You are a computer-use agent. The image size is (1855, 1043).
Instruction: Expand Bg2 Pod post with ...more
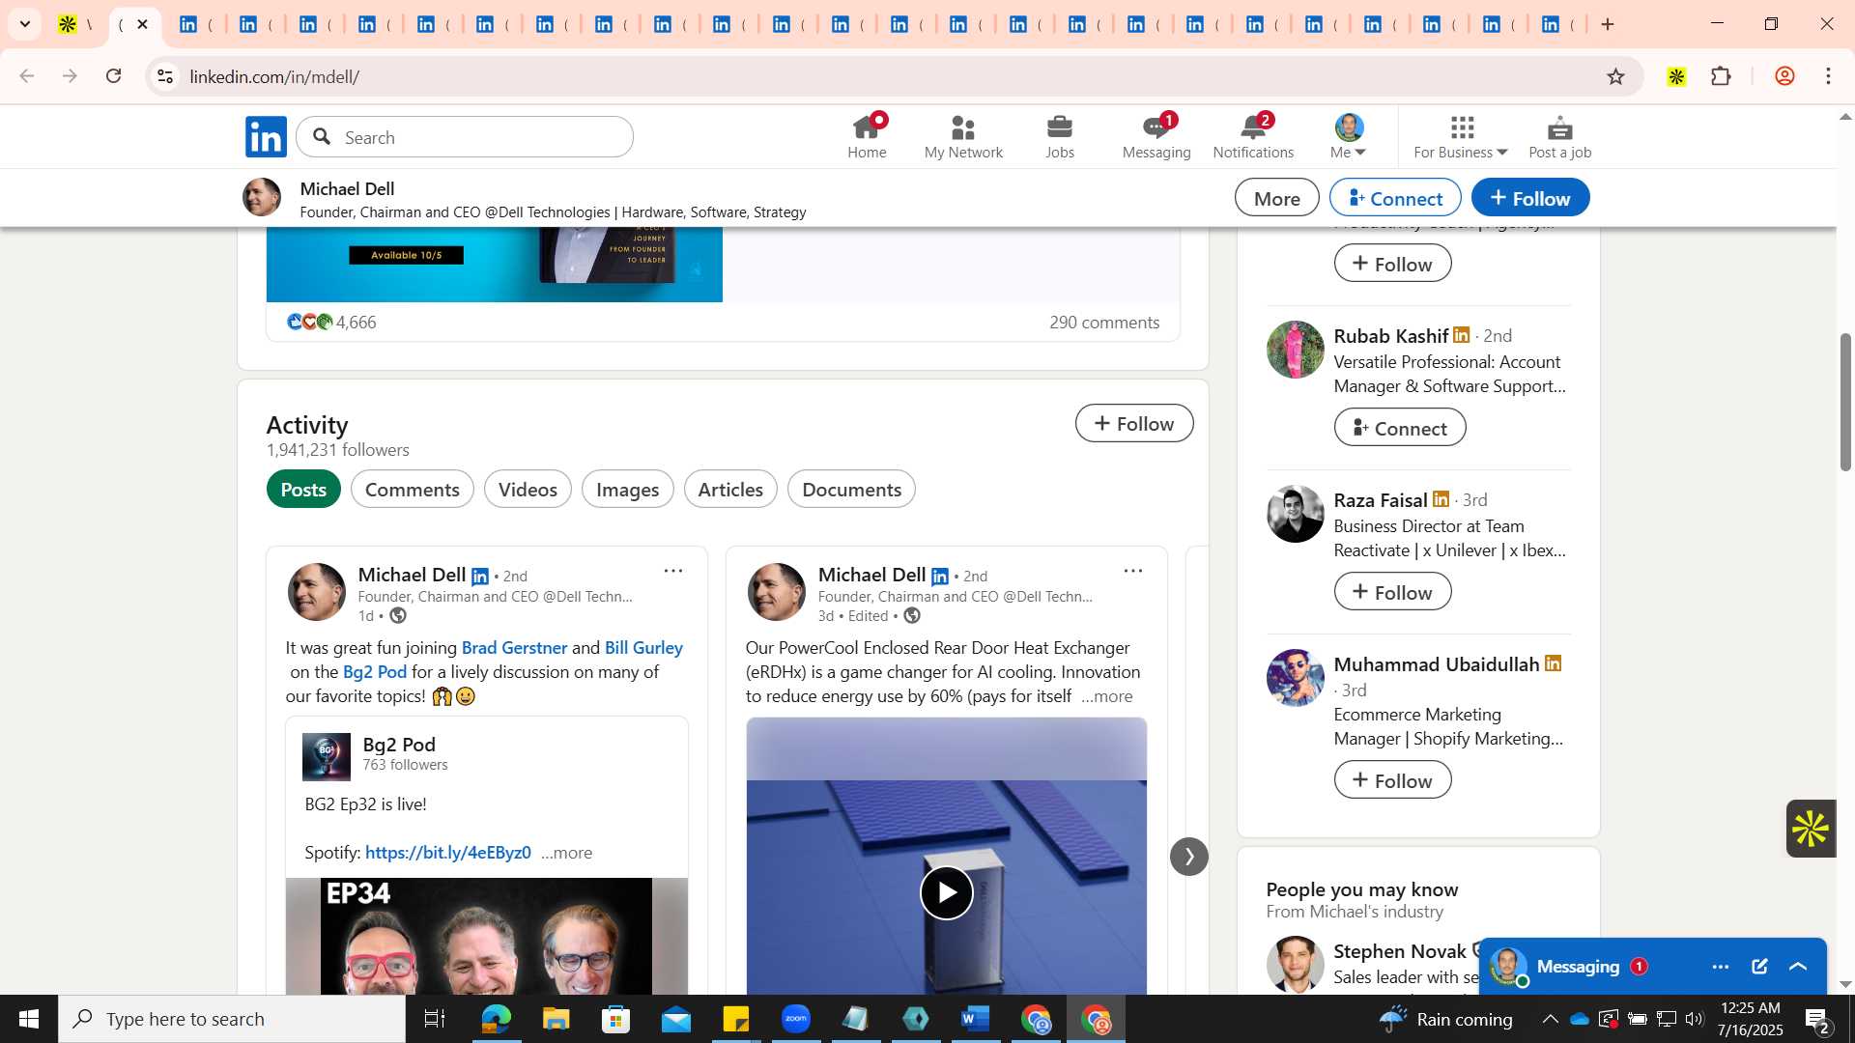[567, 853]
